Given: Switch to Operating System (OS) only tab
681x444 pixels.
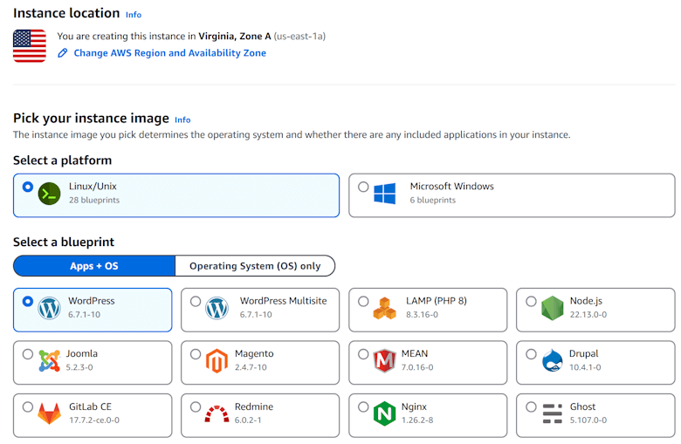Looking at the screenshot, I should point(255,266).
